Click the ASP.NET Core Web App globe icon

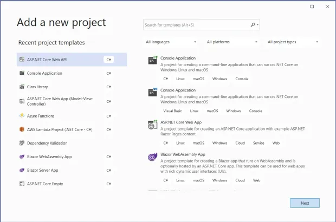pos(153,125)
